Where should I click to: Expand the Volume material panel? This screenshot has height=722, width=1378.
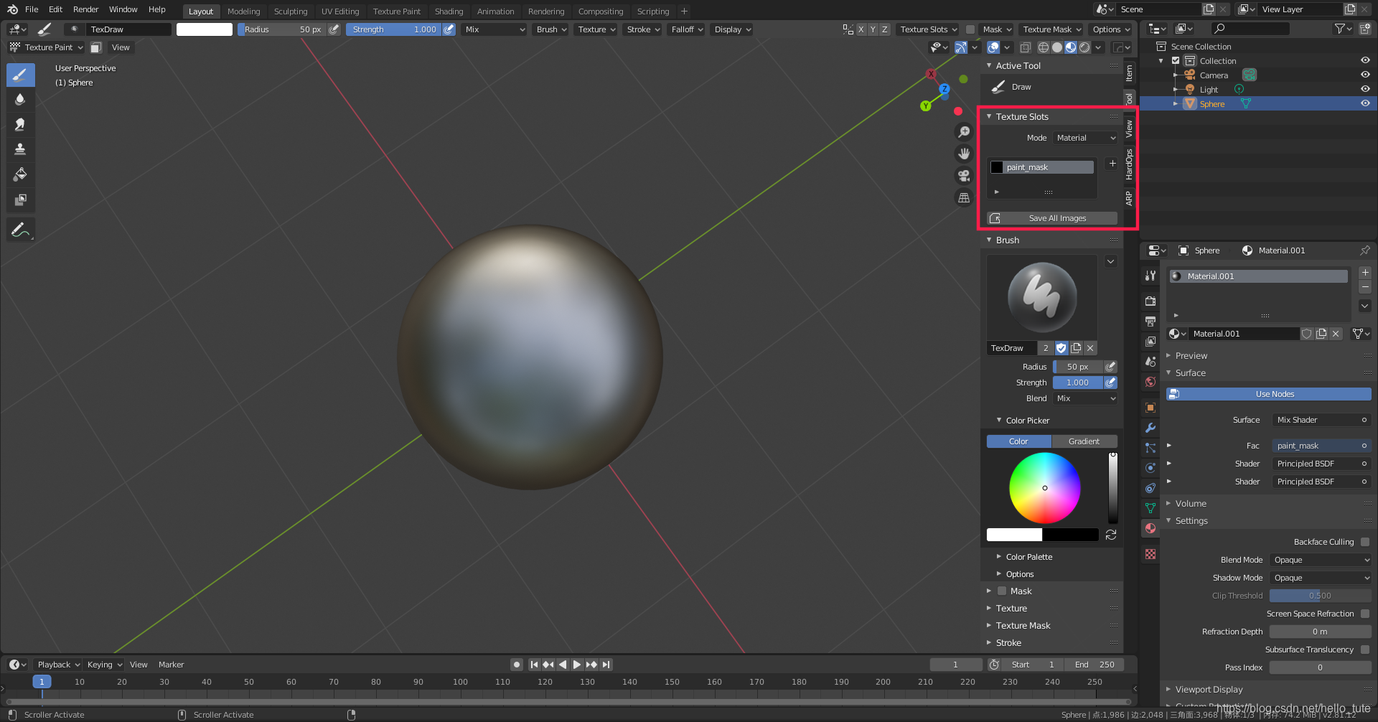pyautogui.click(x=1191, y=504)
